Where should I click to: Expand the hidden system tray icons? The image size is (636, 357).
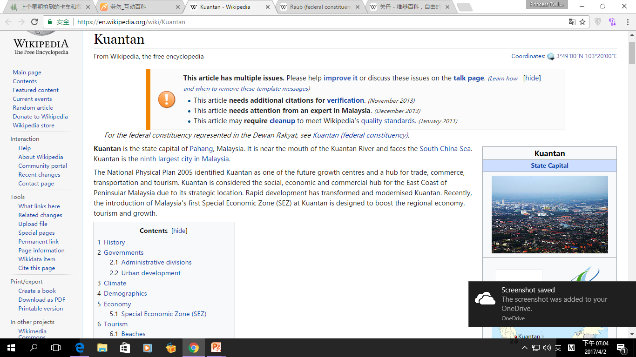tap(525, 348)
